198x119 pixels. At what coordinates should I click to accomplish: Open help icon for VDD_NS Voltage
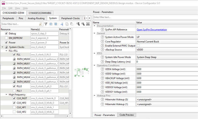(x=102, y=83)
